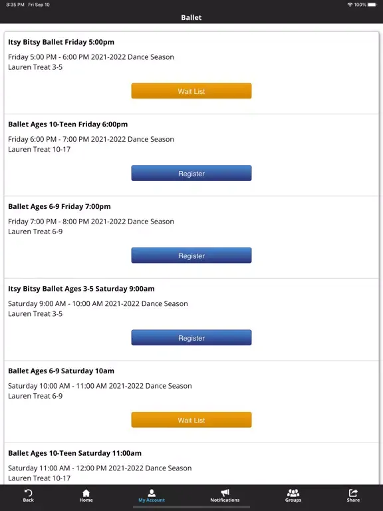Select Ballet Ages 6-9 Friday 7:00pm title
The width and height of the screenshot is (383, 511).
coord(59,207)
